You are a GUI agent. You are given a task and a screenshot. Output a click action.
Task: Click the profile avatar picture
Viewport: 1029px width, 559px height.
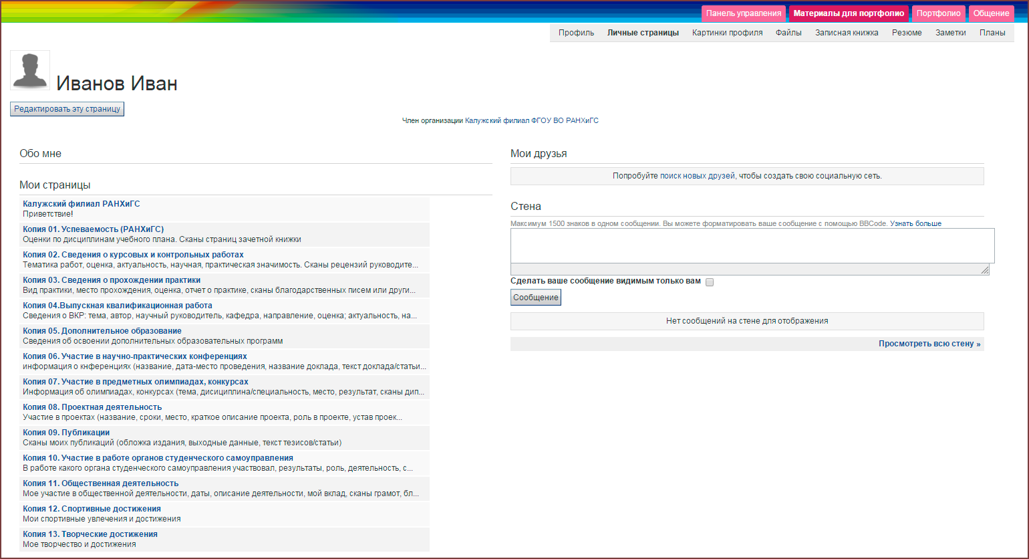pyautogui.click(x=30, y=70)
